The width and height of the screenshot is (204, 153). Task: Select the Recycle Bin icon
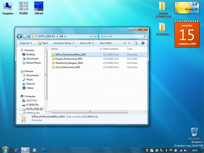tap(194, 134)
